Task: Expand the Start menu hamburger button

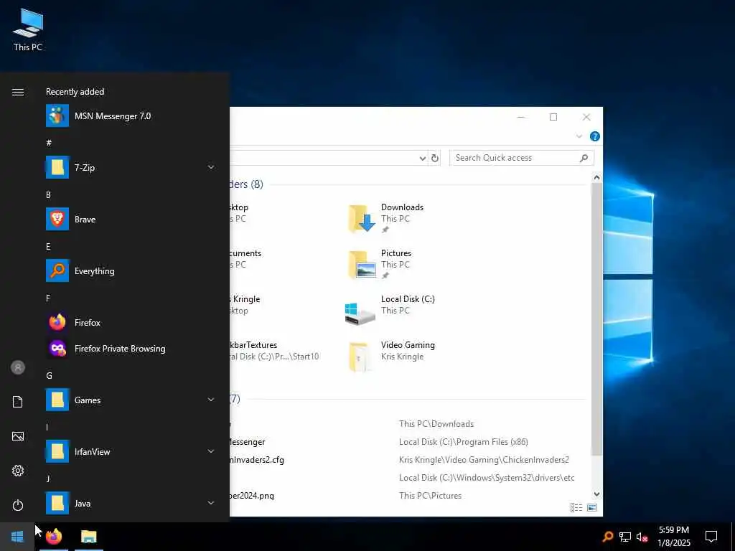Action: (x=18, y=92)
